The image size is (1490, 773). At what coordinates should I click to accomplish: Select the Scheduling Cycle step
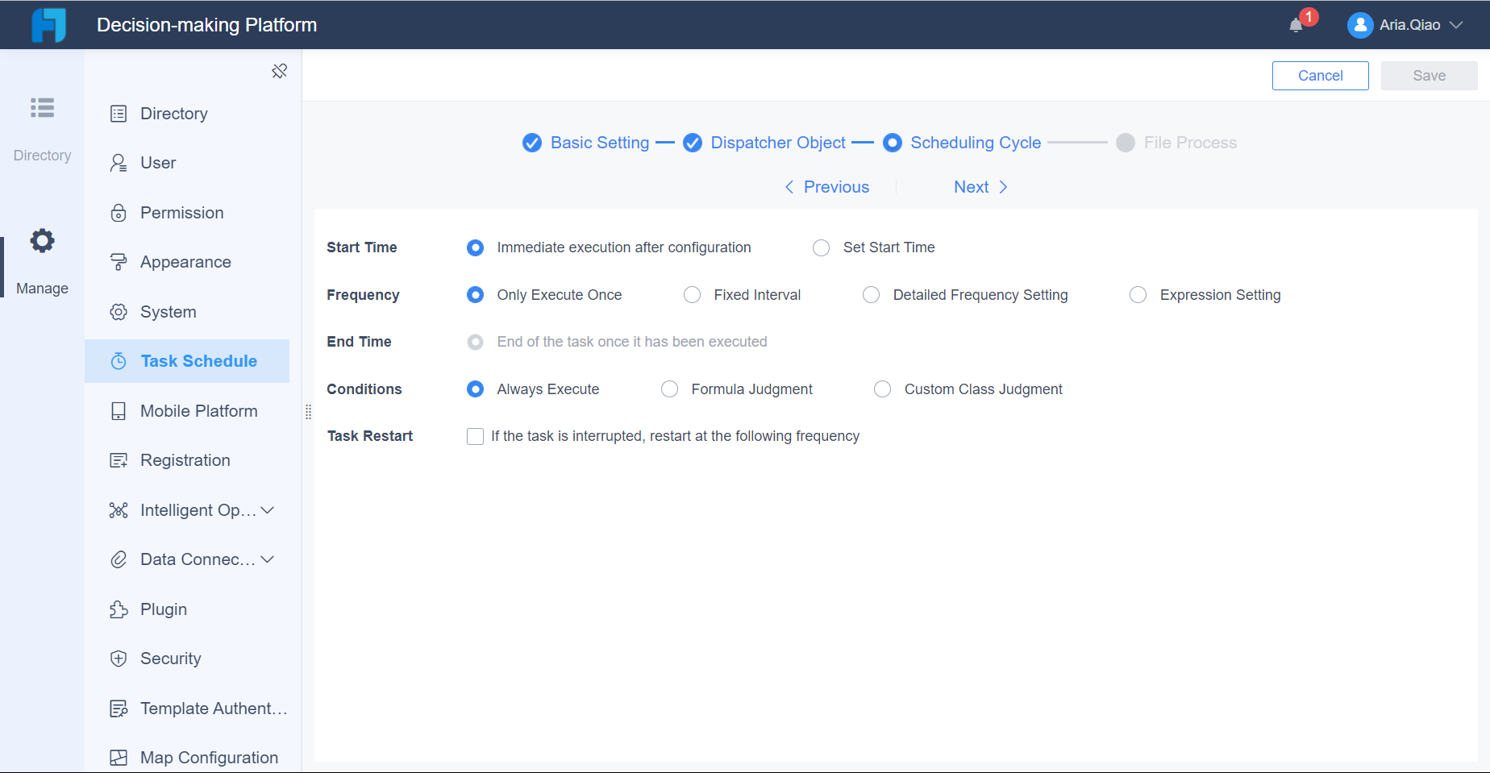[x=962, y=143]
